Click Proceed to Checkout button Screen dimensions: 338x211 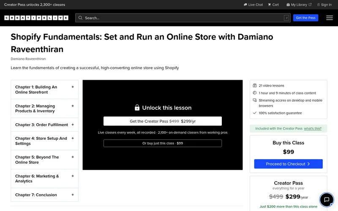point(289,164)
